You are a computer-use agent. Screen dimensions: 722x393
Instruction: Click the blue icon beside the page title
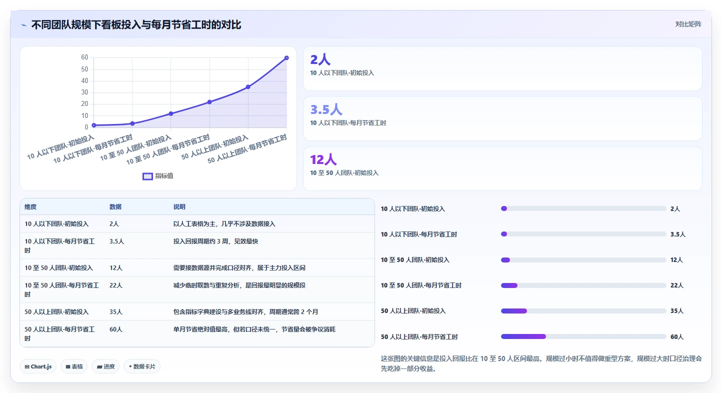coord(23,25)
